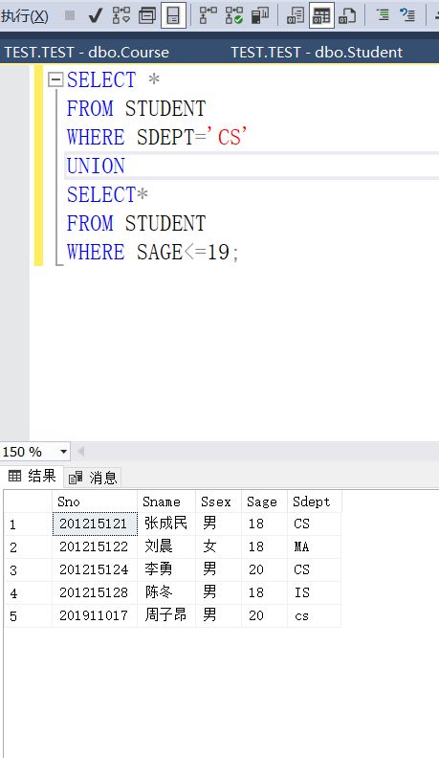Select results to text output icon
Viewport: 439px width, 758px height.
(x=296, y=15)
